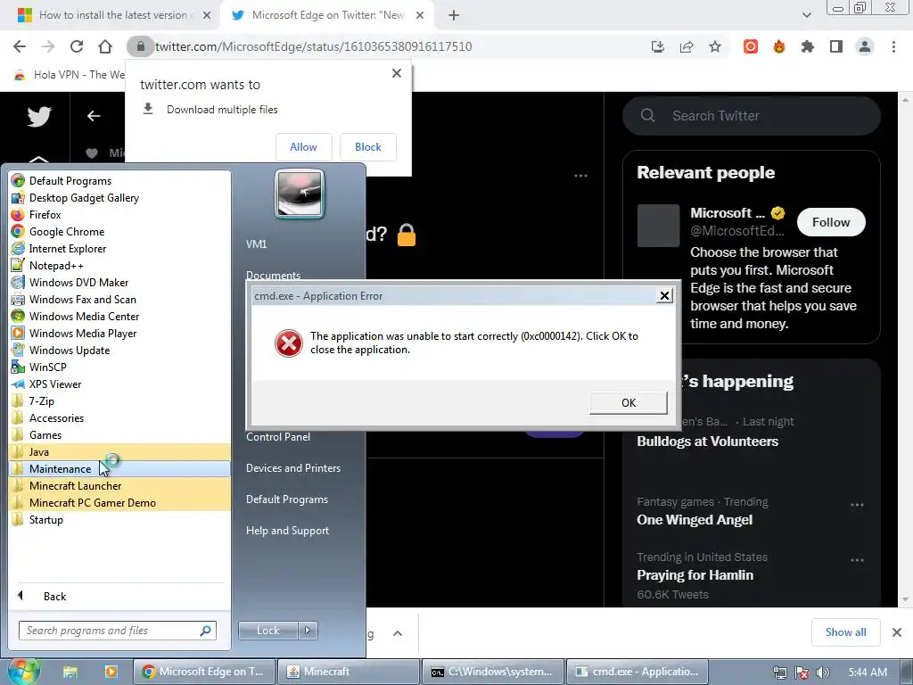Click the Start menu user account picture
This screenshot has height=685, width=913.
(300, 194)
